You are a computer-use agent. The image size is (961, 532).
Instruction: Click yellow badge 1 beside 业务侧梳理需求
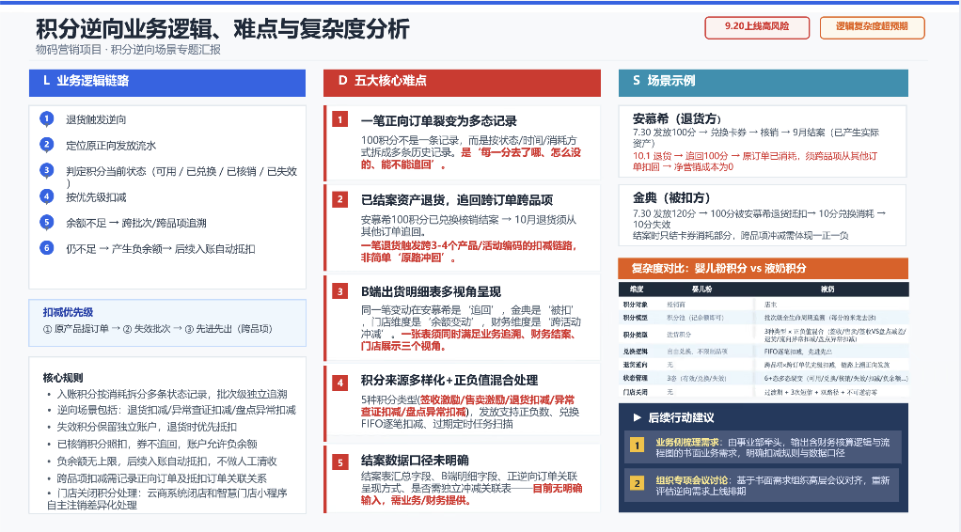tap(638, 445)
